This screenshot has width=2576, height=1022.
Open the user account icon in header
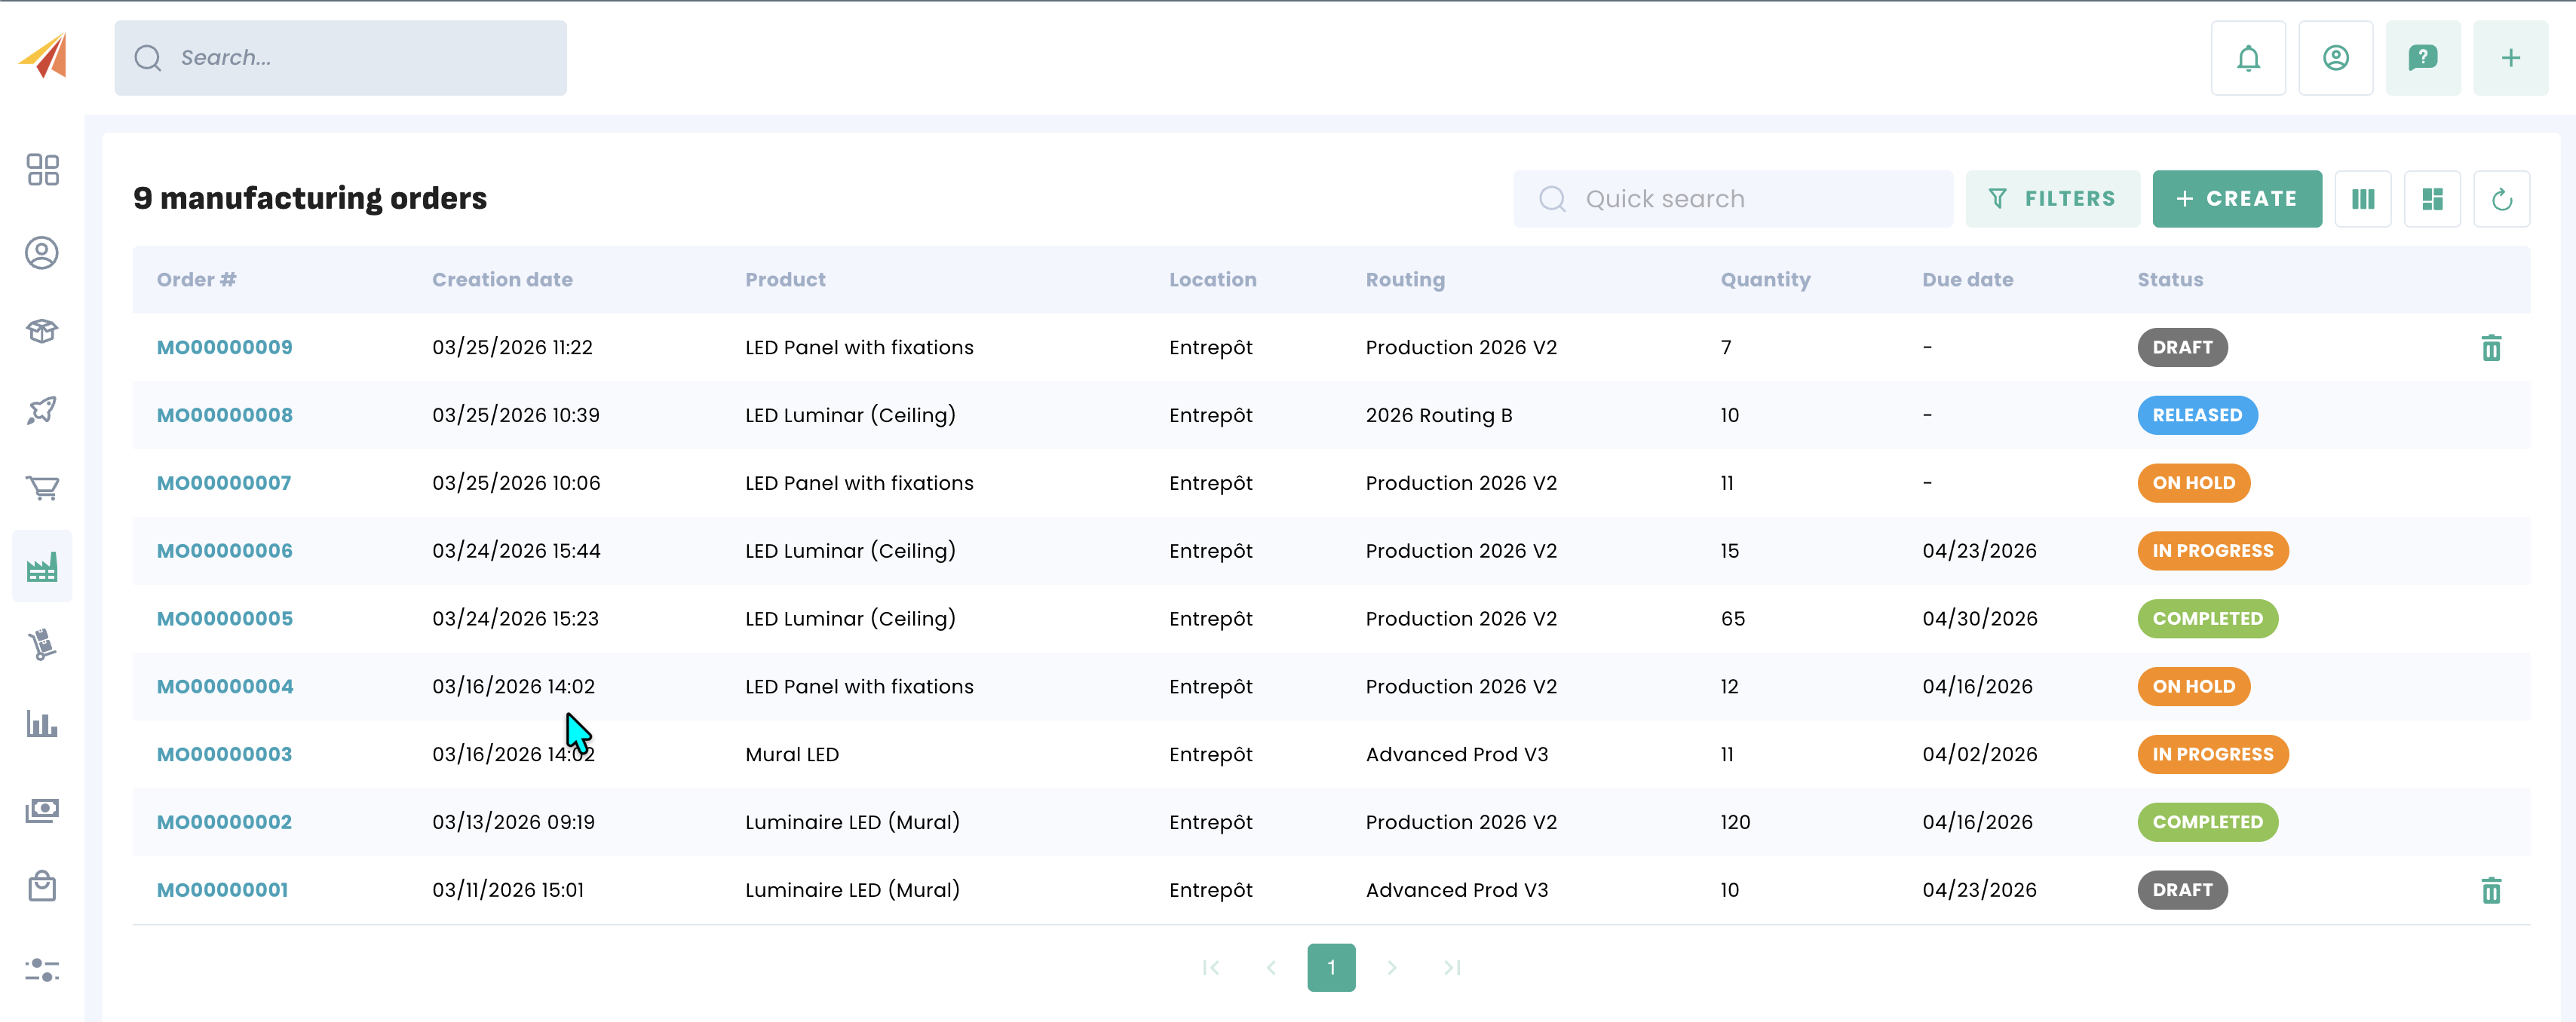(x=2335, y=58)
